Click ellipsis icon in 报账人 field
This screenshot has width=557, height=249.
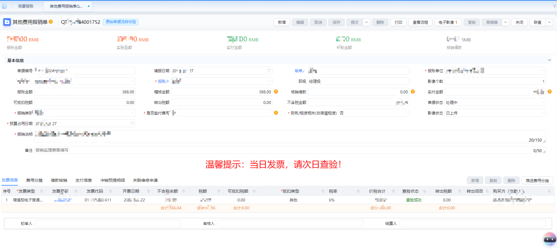coord(269,81)
